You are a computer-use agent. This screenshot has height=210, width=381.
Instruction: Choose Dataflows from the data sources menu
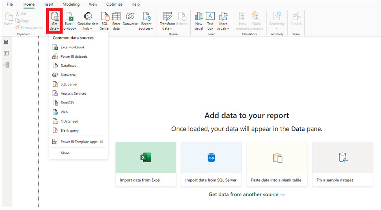click(x=78, y=66)
